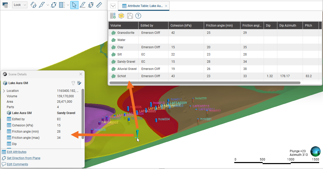Click the yellow cube view-in-scene icon
This screenshot has height=169, width=323.
click(x=121, y=16)
